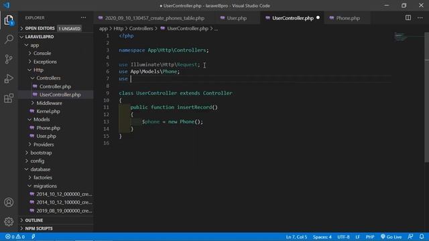This screenshot has height=241, width=429.
Task: Click the editor vertical scrollbar
Action: [x=426, y=97]
